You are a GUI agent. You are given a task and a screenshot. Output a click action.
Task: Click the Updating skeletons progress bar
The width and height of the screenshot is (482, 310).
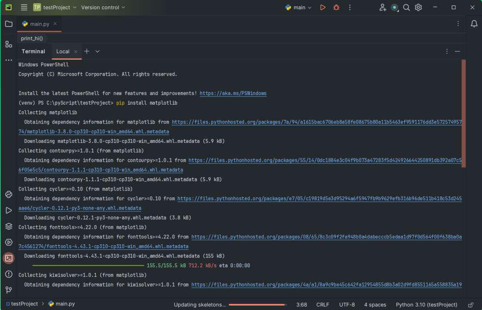257,304
